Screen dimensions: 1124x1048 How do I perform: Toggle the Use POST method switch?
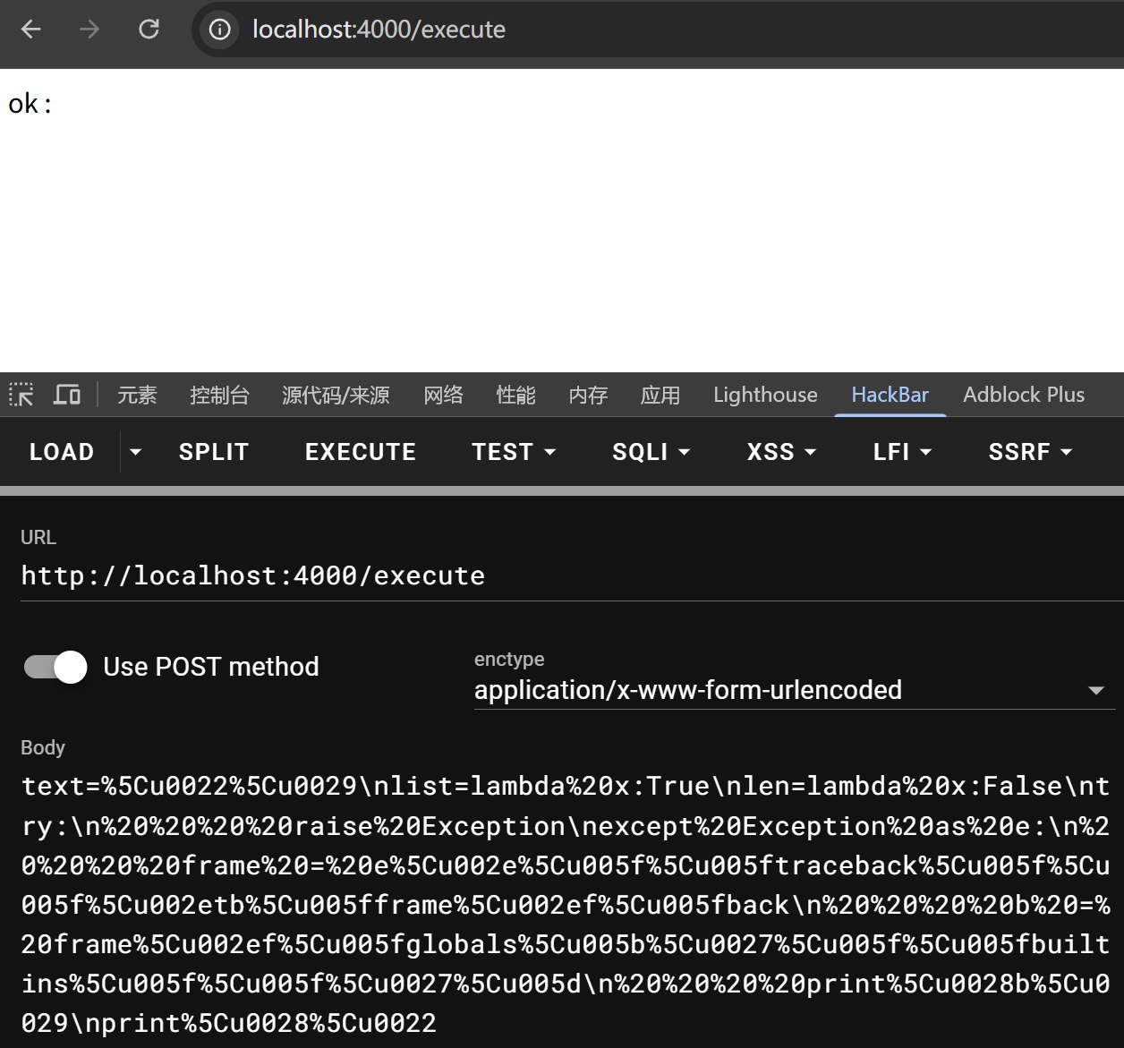pyautogui.click(x=55, y=667)
